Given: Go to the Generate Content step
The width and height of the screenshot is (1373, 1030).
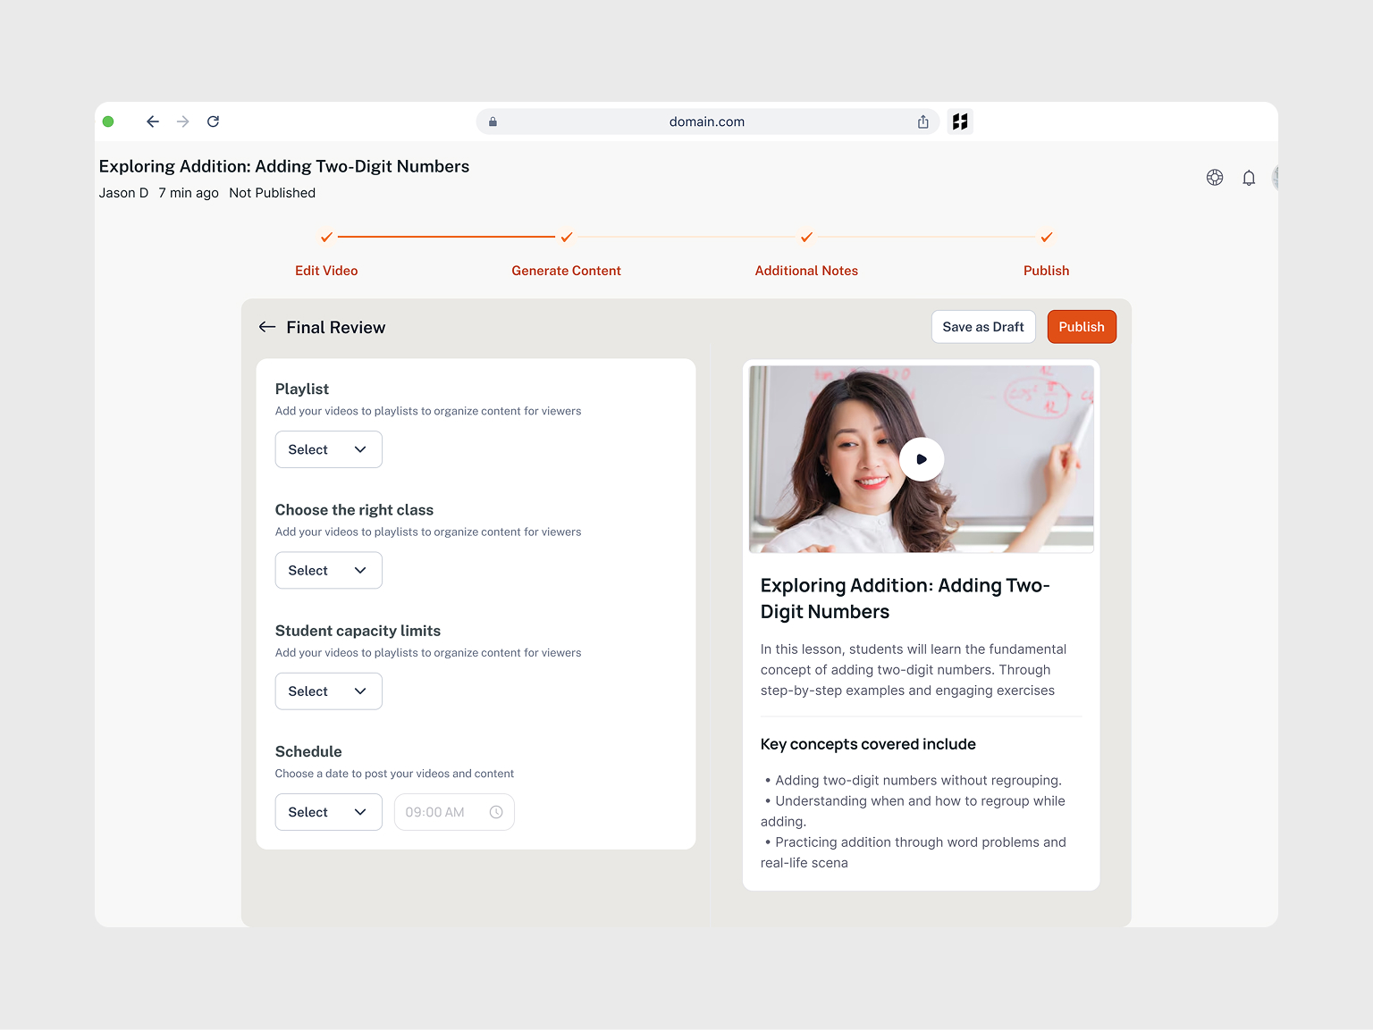Looking at the screenshot, I should pyautogui.click(x=566, y=270).
